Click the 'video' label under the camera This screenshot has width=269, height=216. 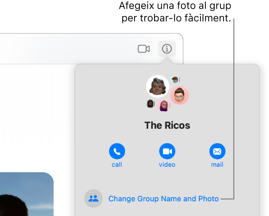pos(167,164)
